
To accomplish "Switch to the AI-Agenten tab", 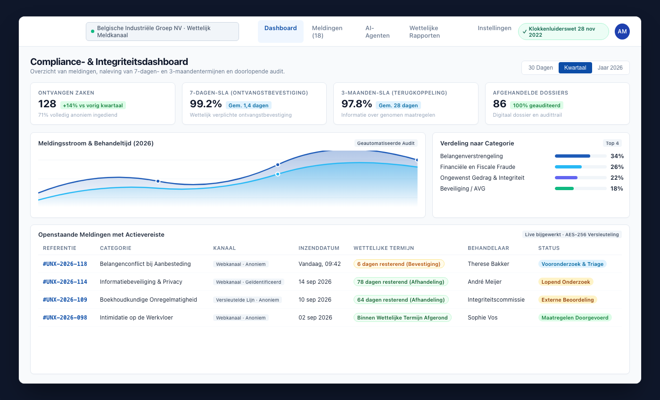I will [380, 32].
